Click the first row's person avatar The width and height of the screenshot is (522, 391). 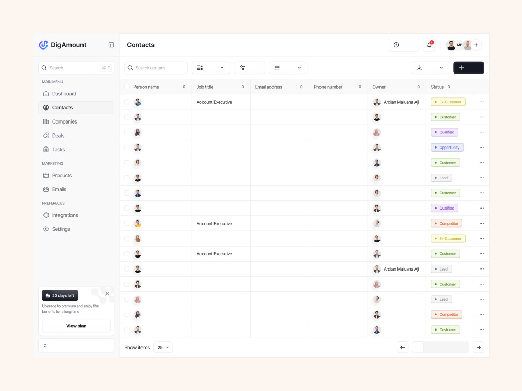coord(138,102)
